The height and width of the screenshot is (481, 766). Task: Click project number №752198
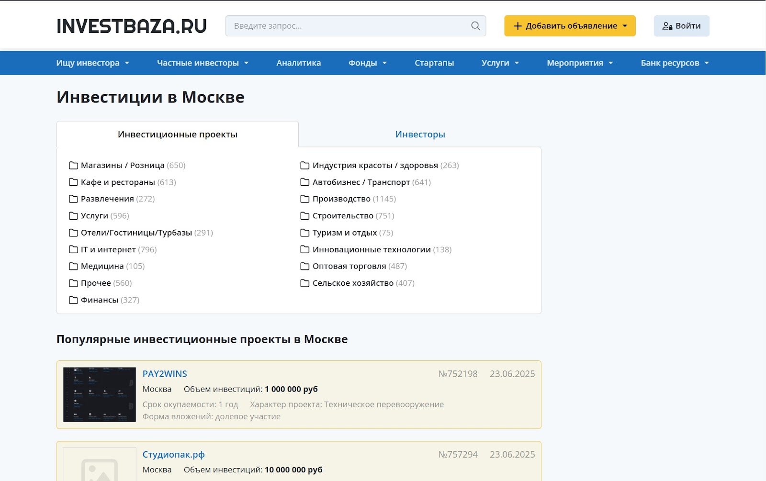coord(458,374)
